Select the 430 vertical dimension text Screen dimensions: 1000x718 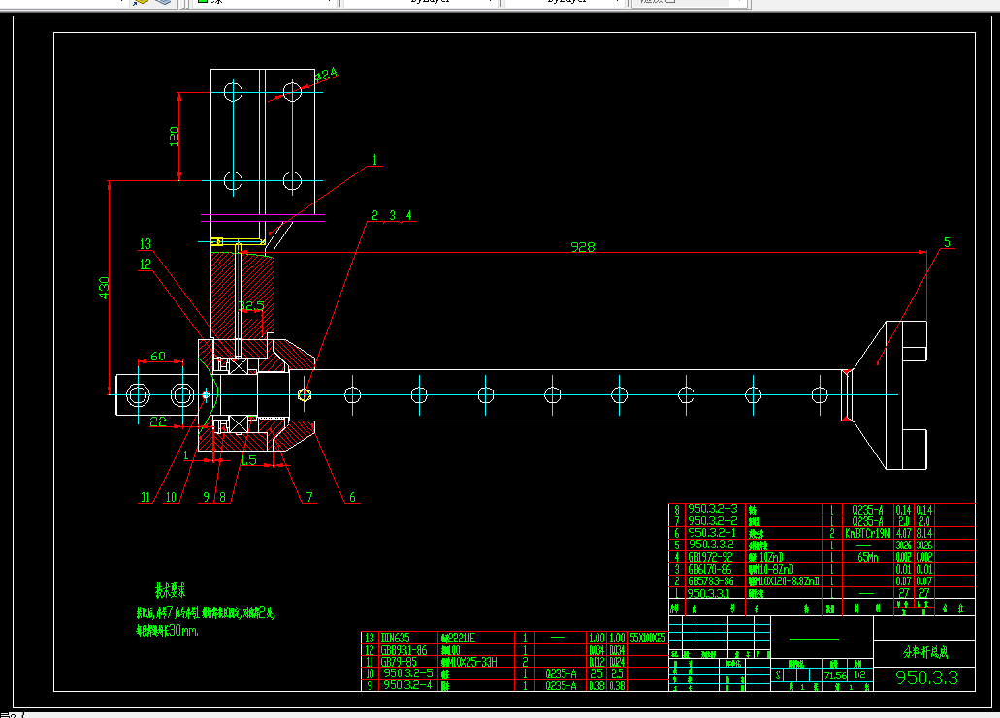(x=104, y=288)
